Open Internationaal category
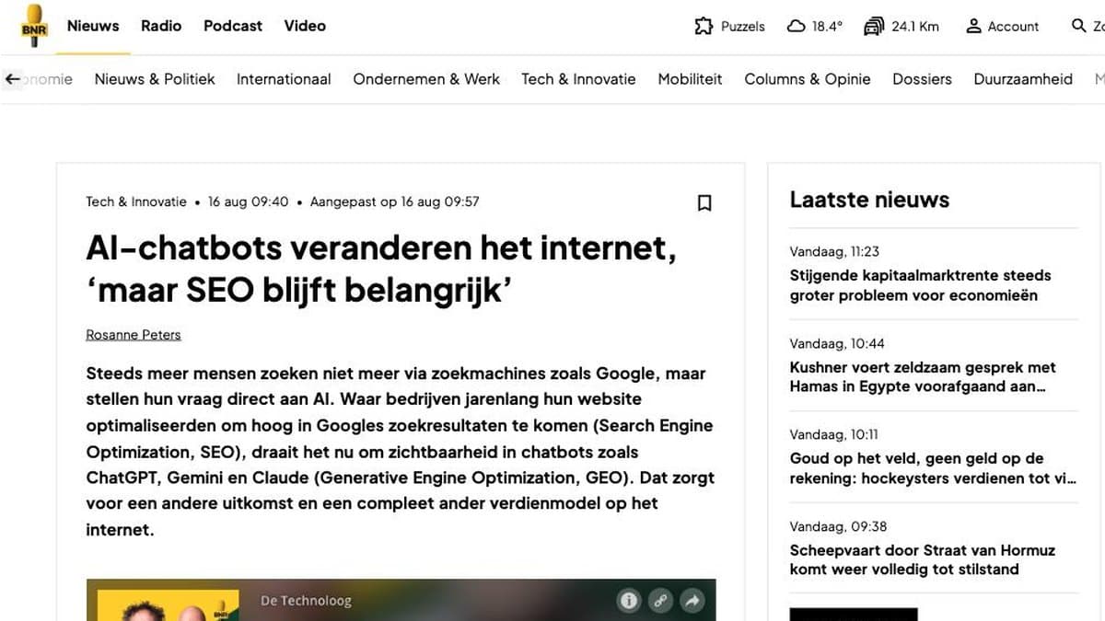Image resolution: width=1105 pixels, height=621 pixels. pos(284,79)
